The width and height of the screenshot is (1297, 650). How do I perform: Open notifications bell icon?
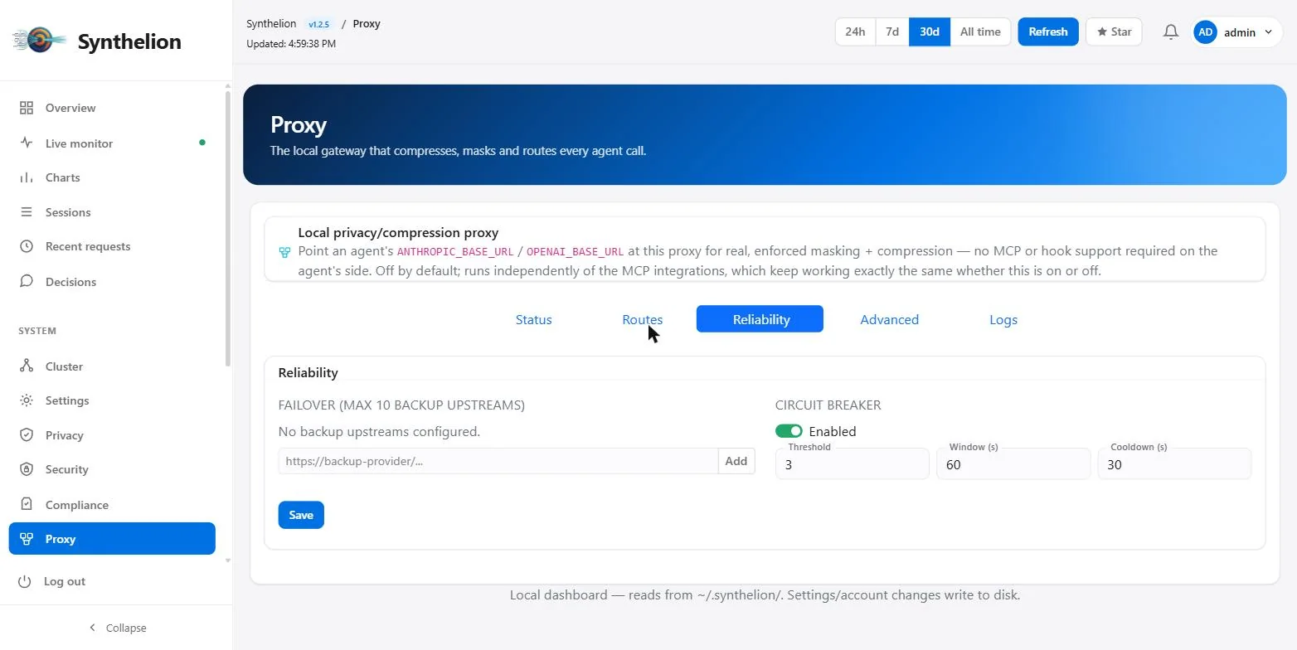pyautogui.click(x=1170, y=32)
